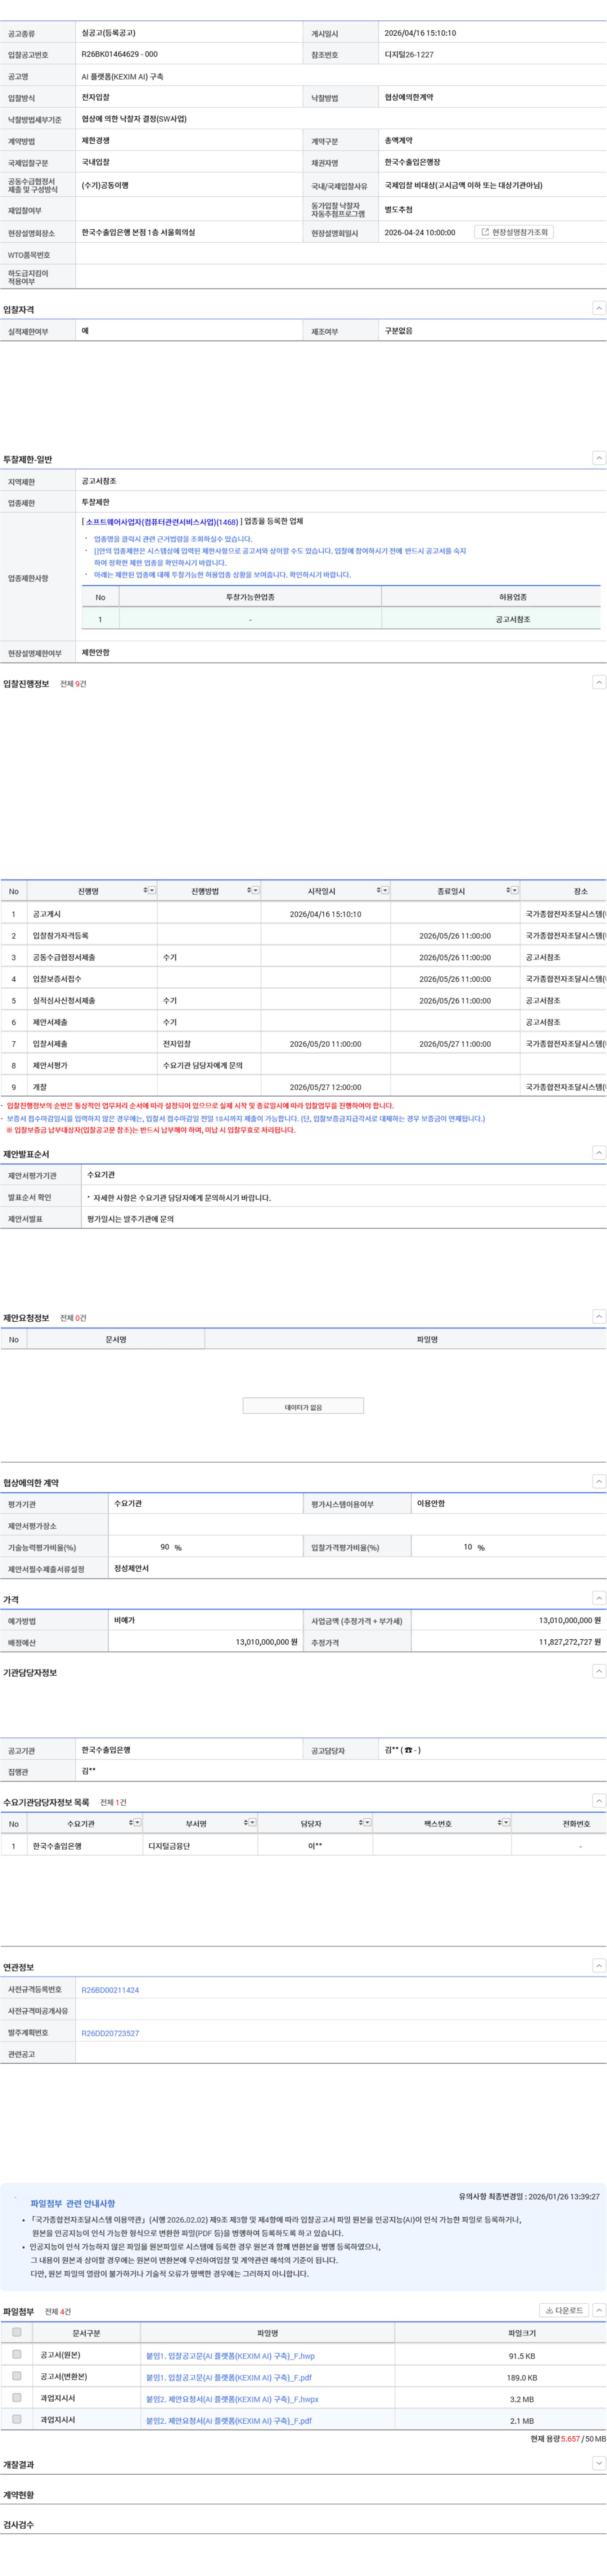Click the 실적심사신청서제출 row
The width and height of the screenshot is (607, 2576).
pyautogui.click(x=303, y=1000)
